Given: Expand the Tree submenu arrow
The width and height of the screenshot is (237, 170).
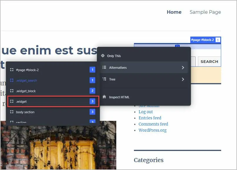Looking at the screenshot, I should coord(183,79).
